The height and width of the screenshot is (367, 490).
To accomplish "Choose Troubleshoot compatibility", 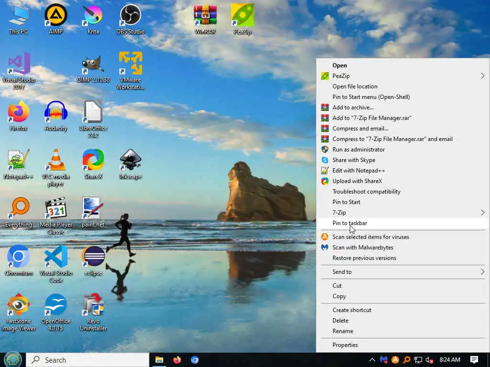I will (x=403, y=192).
